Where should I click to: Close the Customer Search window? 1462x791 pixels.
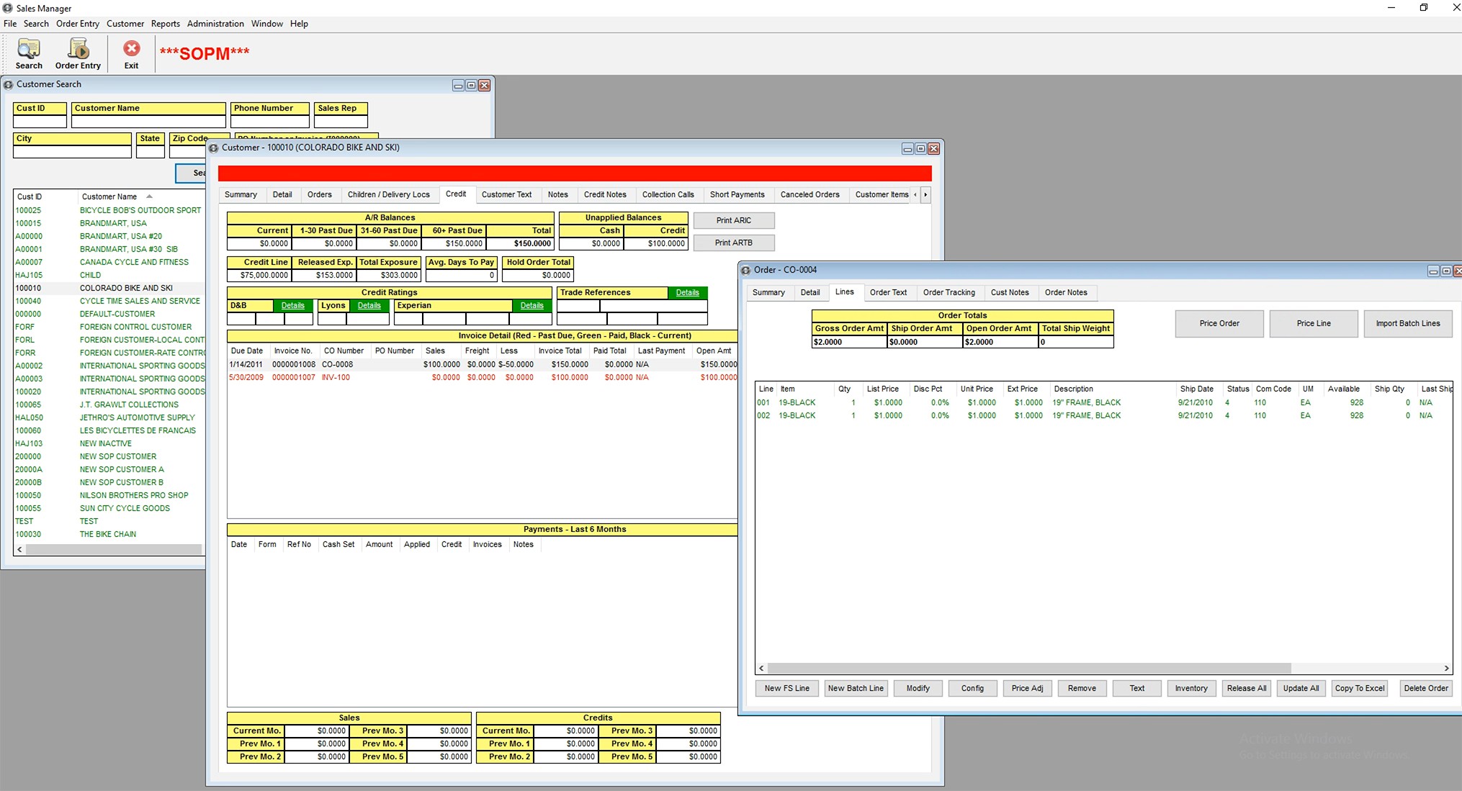[x=484, y=86]
